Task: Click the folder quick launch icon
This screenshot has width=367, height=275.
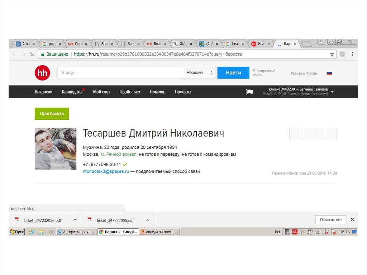Action: [41, 232]
